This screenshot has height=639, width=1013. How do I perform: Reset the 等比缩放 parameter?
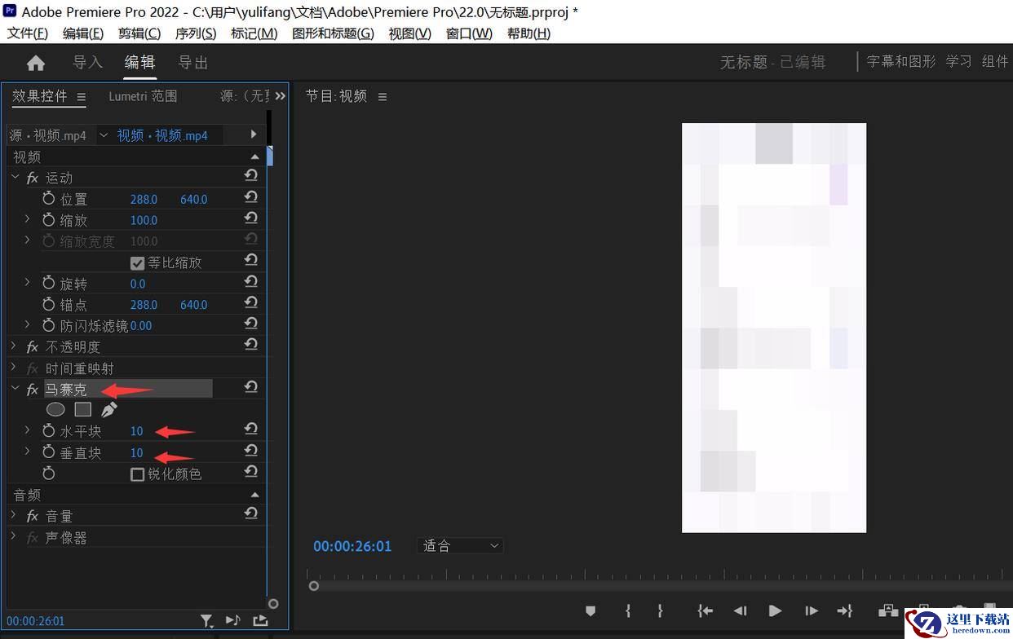pos(251,261)
